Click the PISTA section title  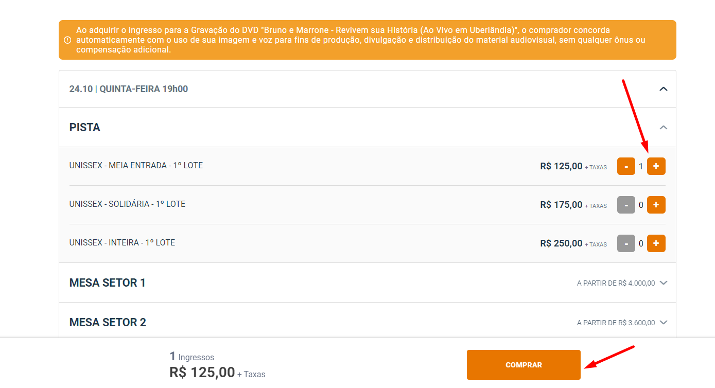85,127
